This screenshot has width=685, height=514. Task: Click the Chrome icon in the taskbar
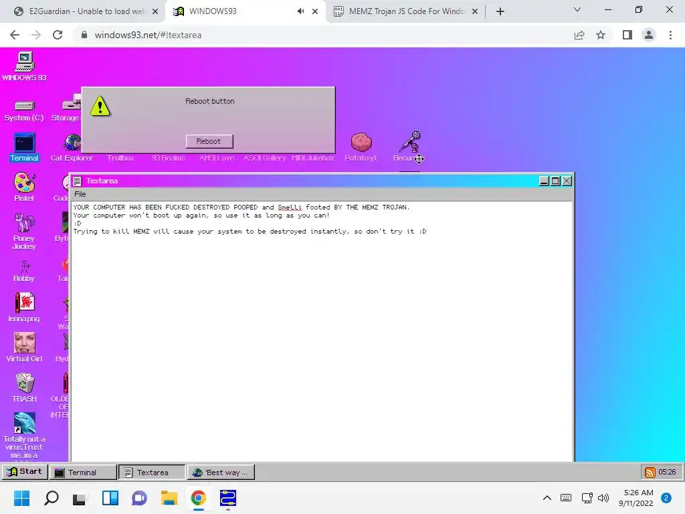[x=198, y=498]
